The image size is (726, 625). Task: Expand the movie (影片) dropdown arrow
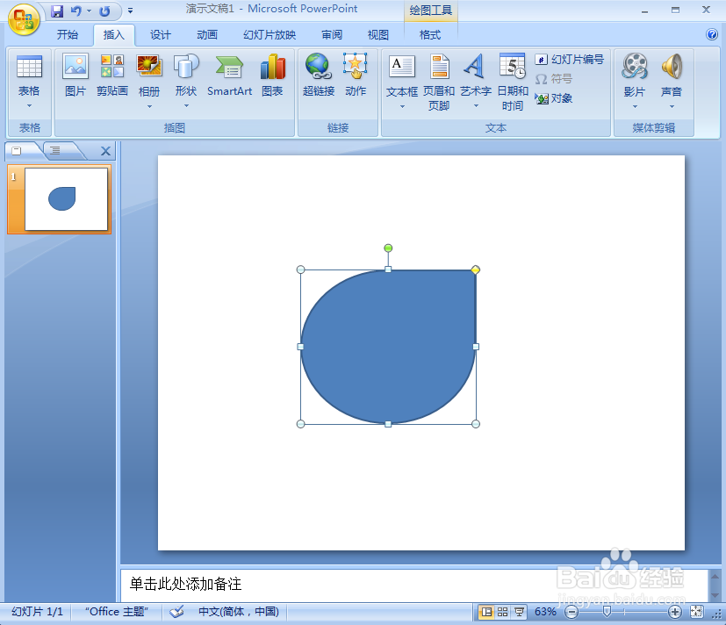[x=635, y=107]
